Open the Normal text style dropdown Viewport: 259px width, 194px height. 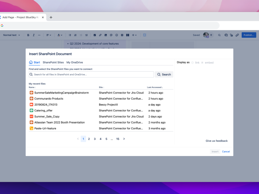[12, 35]
